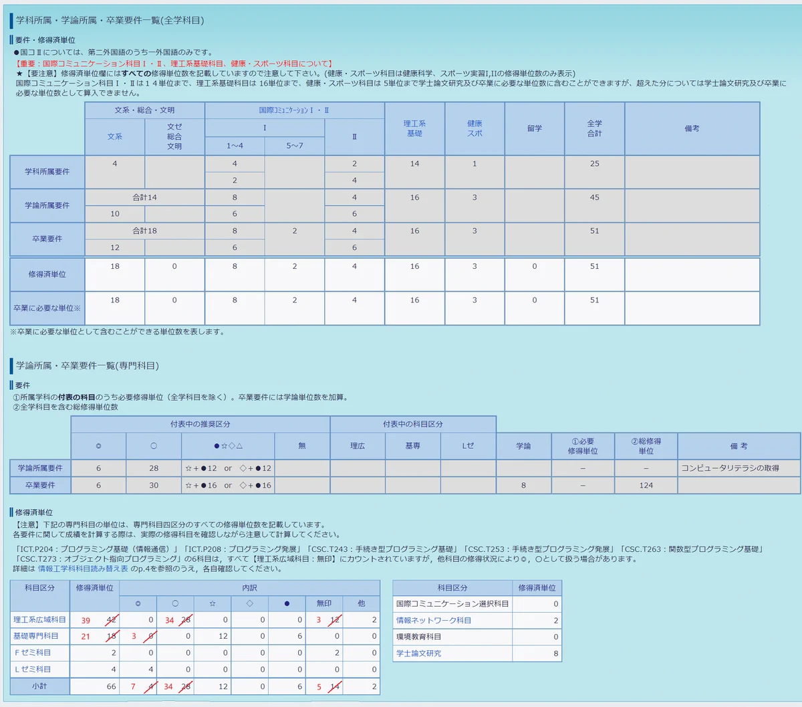This screenshot has width=802, height=707.
Task: Click the 環境教育科目 row label
Action: [x=452, y=637]
